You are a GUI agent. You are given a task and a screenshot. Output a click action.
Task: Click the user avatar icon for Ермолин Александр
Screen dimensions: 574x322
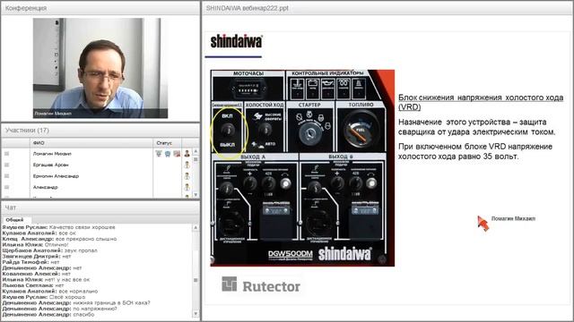click(187, 176)
